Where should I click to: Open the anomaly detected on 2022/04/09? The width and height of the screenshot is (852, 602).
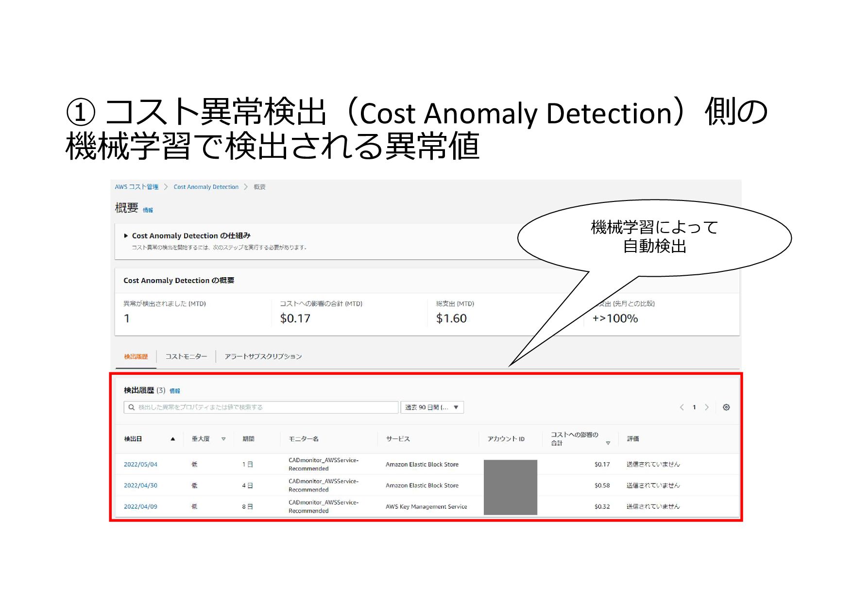click(x=140, y=506)
